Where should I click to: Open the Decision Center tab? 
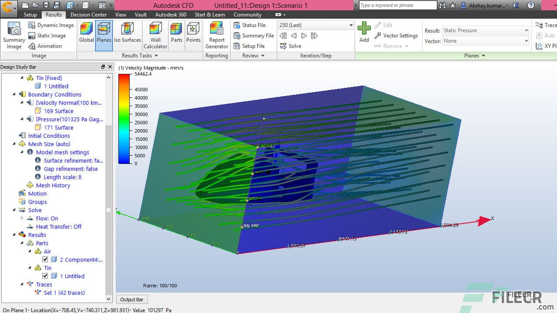coord(88,14)
